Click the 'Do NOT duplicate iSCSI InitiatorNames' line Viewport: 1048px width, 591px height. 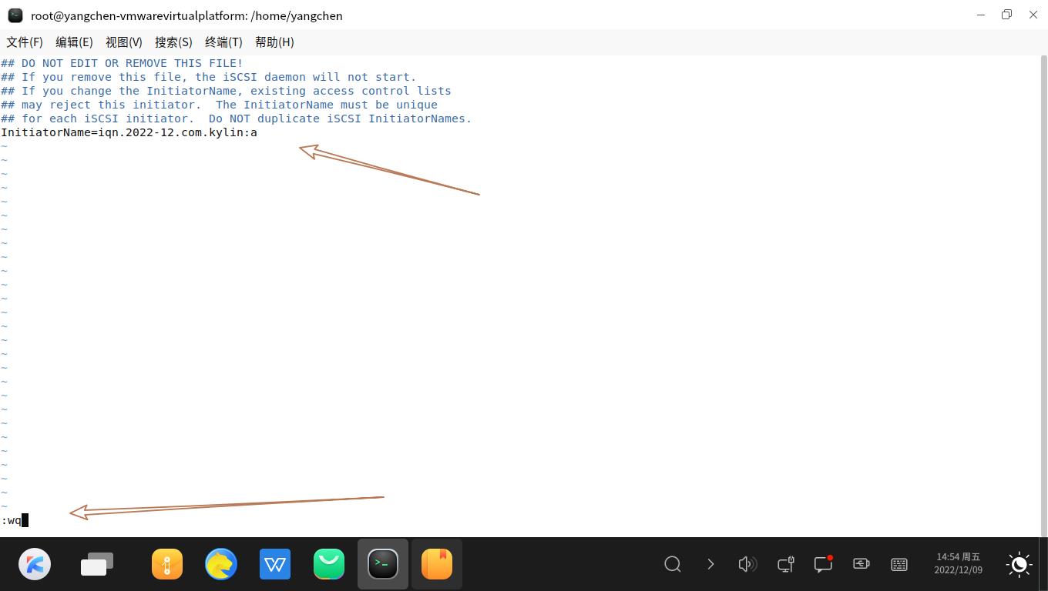(x=236, y=119)
